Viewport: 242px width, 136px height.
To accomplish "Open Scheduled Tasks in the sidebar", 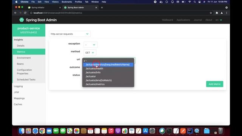I will pyautogui.click(x=29, y=80).
